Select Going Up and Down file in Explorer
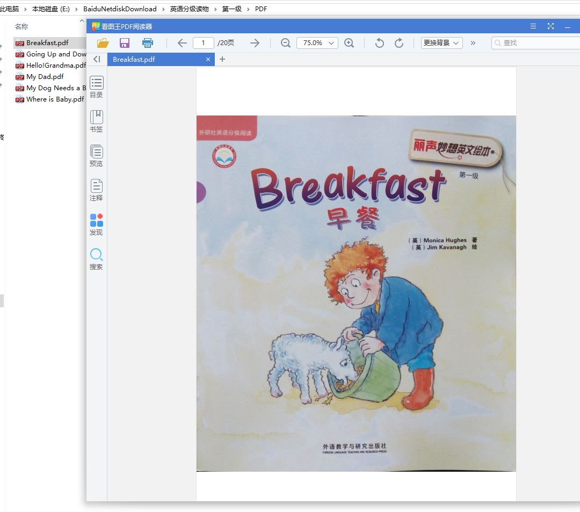Screen dimensions: 580x512 [x=50, y=54]
